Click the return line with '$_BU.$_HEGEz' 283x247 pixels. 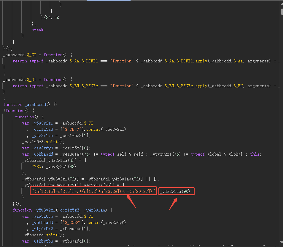click(146, 86)
